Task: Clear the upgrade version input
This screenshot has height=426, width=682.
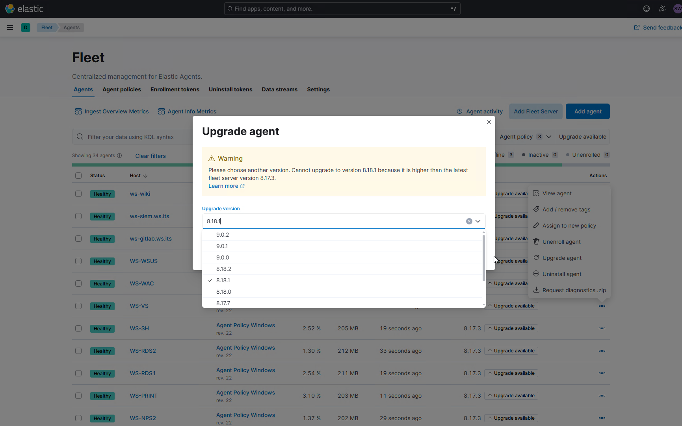Action: (x=469, y=221)
